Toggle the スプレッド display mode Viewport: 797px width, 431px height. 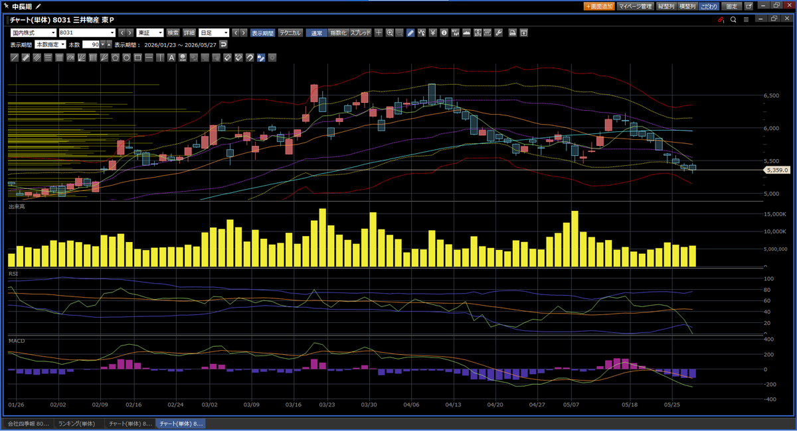click(361, 32)
